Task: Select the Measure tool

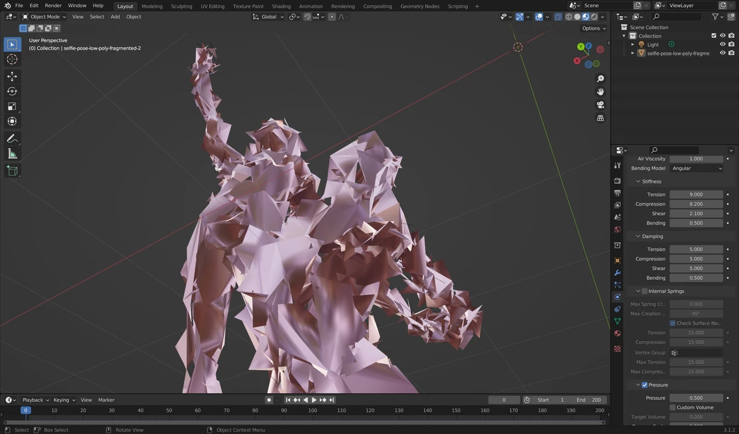Action: point(12,154)
